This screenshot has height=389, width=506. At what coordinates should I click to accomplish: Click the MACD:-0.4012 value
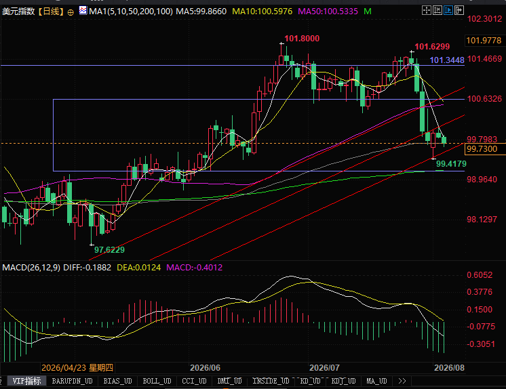coord(194,268)
